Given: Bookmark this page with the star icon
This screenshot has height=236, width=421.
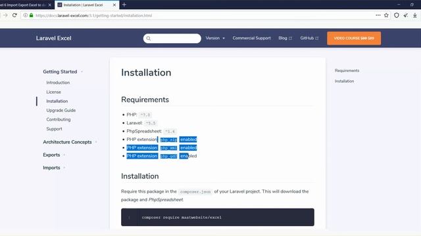Looking at the screenshot, I should pyautogui.click(x=386, y=15).
